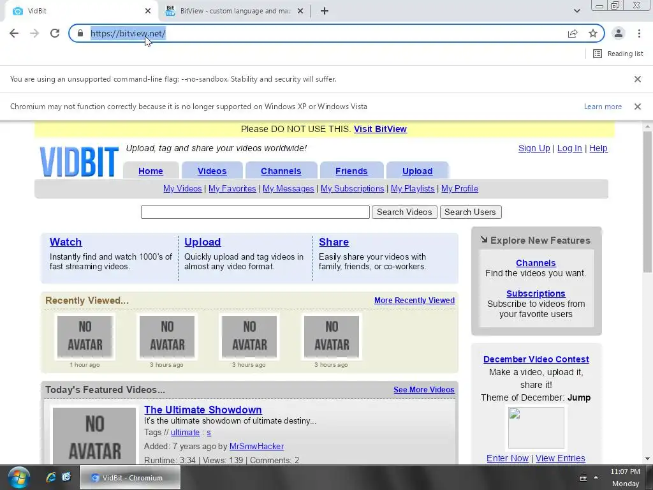Screen dimensions: 653x490
Task: Go back with the browser back arrow
Action: point(14,33)
